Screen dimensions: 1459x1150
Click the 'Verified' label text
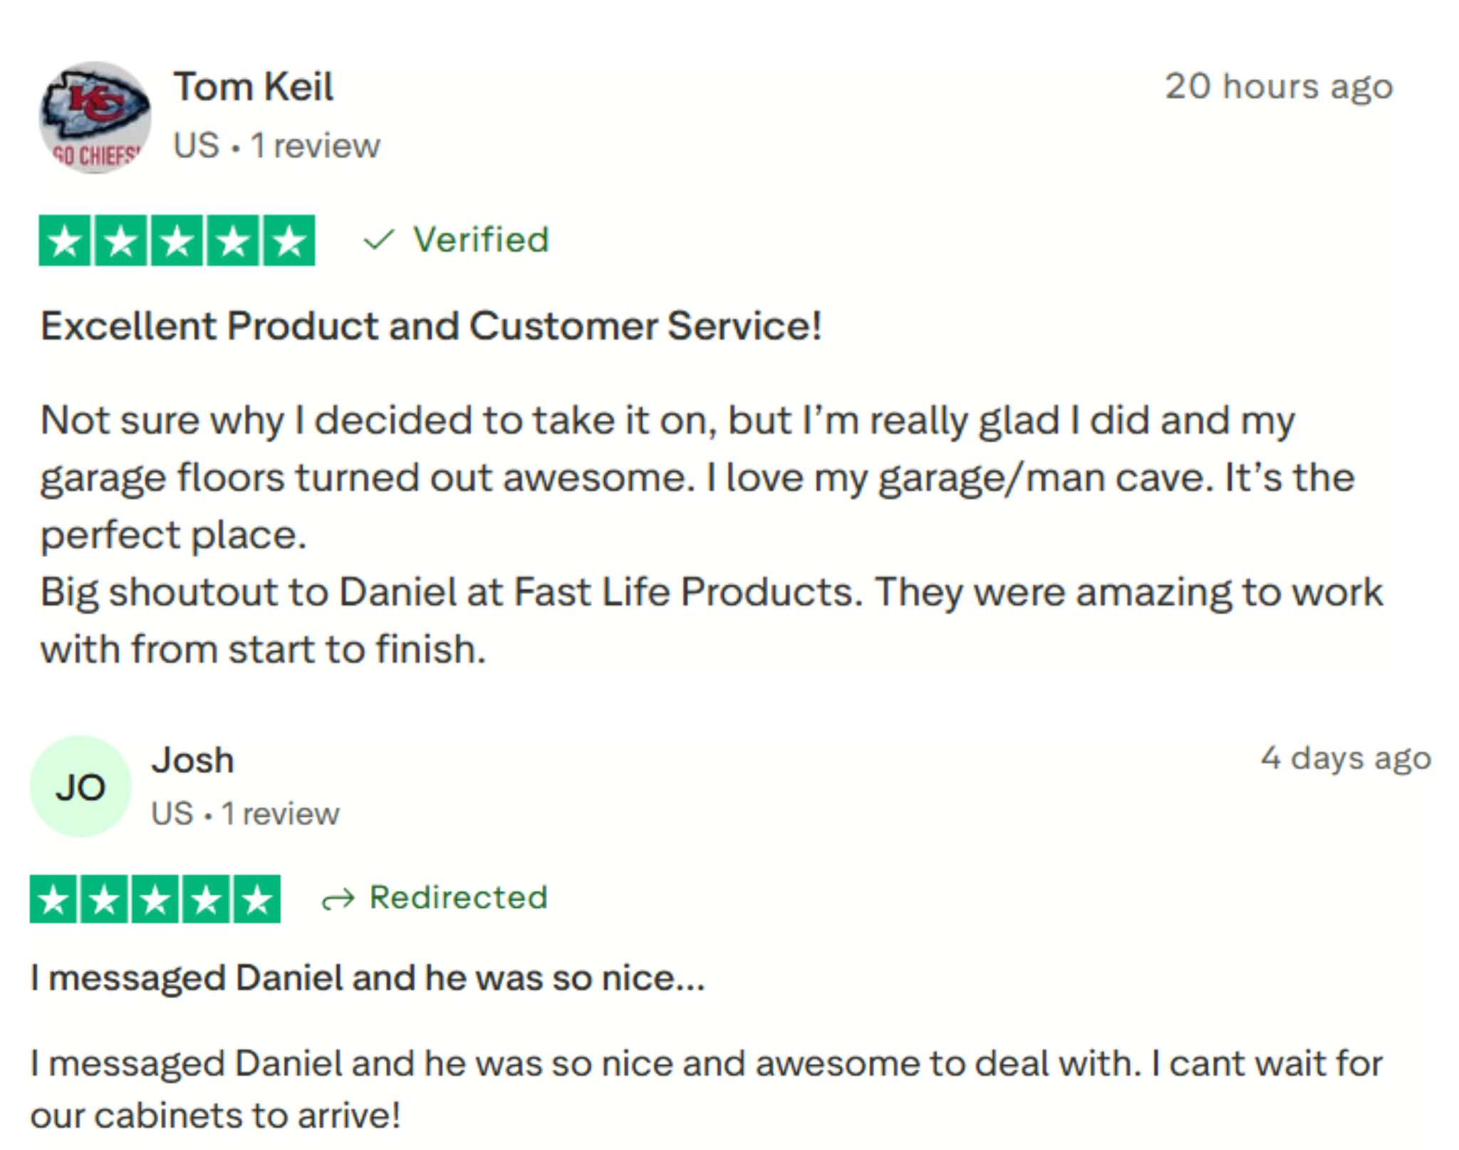pyautogui.click(x=481, y=239)
